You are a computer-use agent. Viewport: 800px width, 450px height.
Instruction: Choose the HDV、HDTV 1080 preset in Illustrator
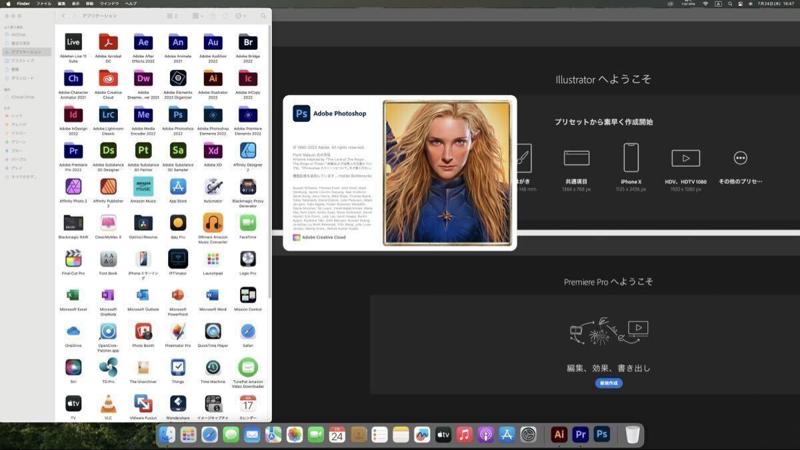coord(685,166)
